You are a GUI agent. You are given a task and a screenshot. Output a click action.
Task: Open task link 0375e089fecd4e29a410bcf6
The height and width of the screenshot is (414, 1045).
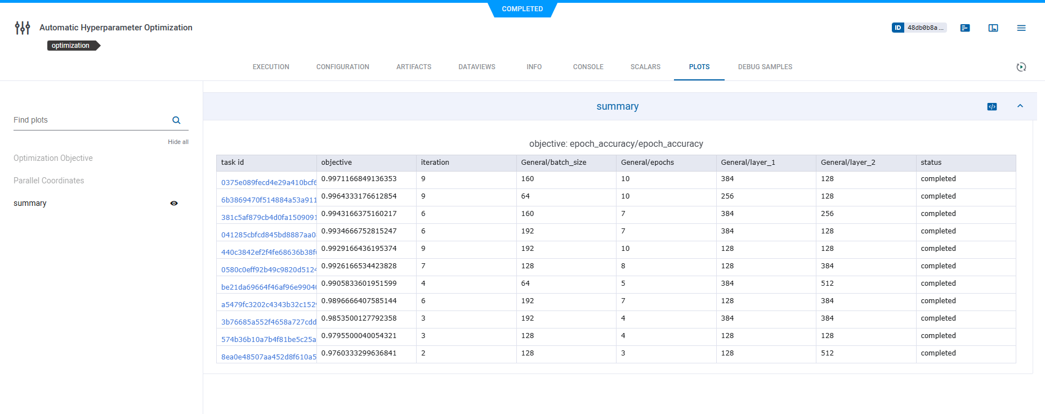(x=268, y=182)
